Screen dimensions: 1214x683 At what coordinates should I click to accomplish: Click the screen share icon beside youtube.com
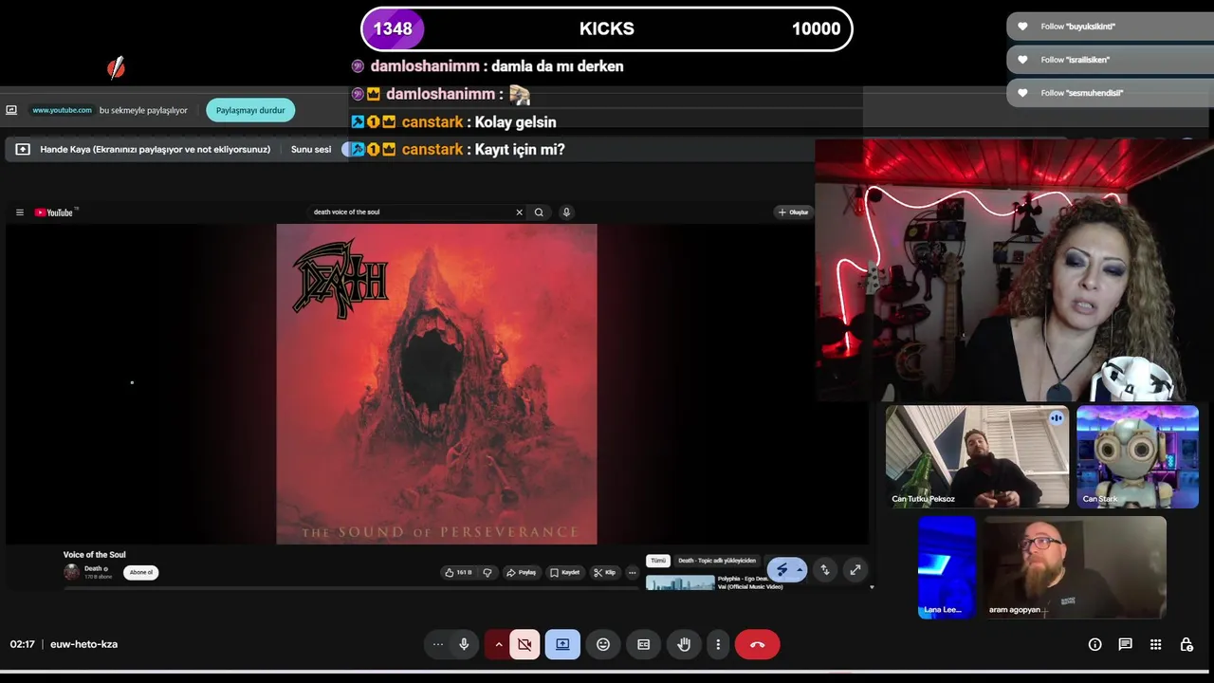(x=11, y=110)
